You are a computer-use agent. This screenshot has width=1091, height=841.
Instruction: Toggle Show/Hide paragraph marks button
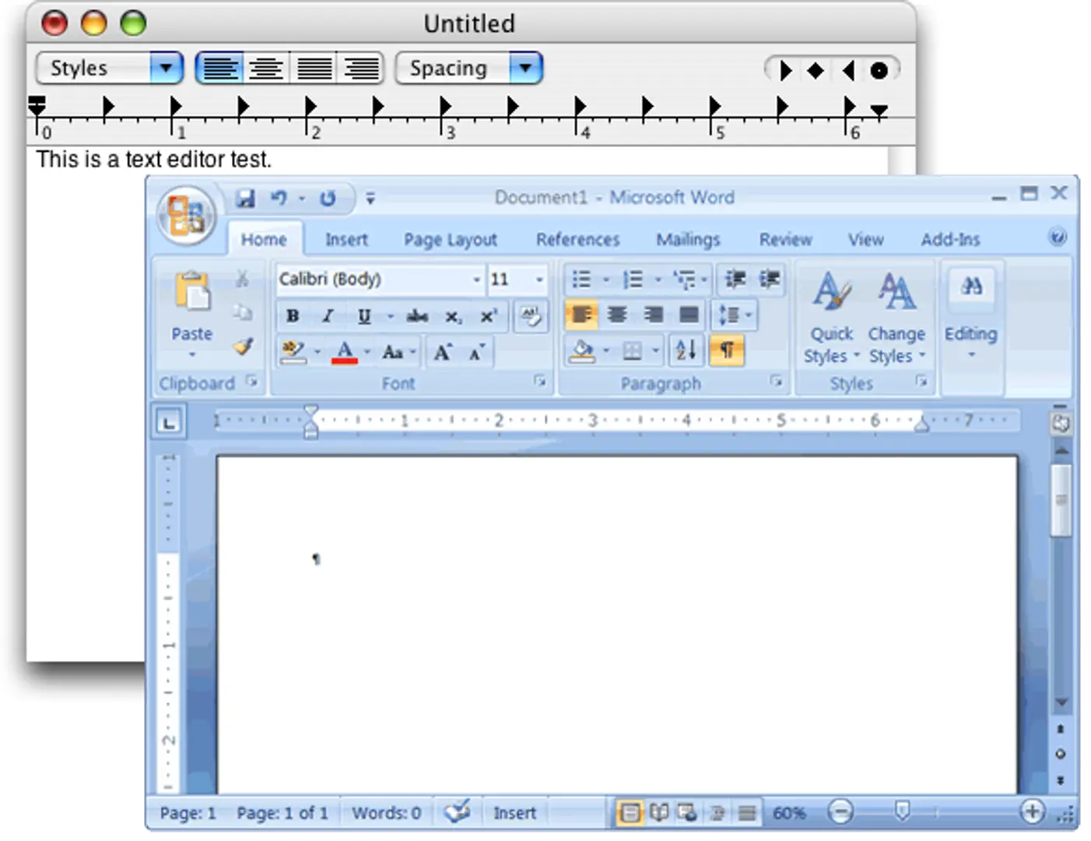click(727, 350)
